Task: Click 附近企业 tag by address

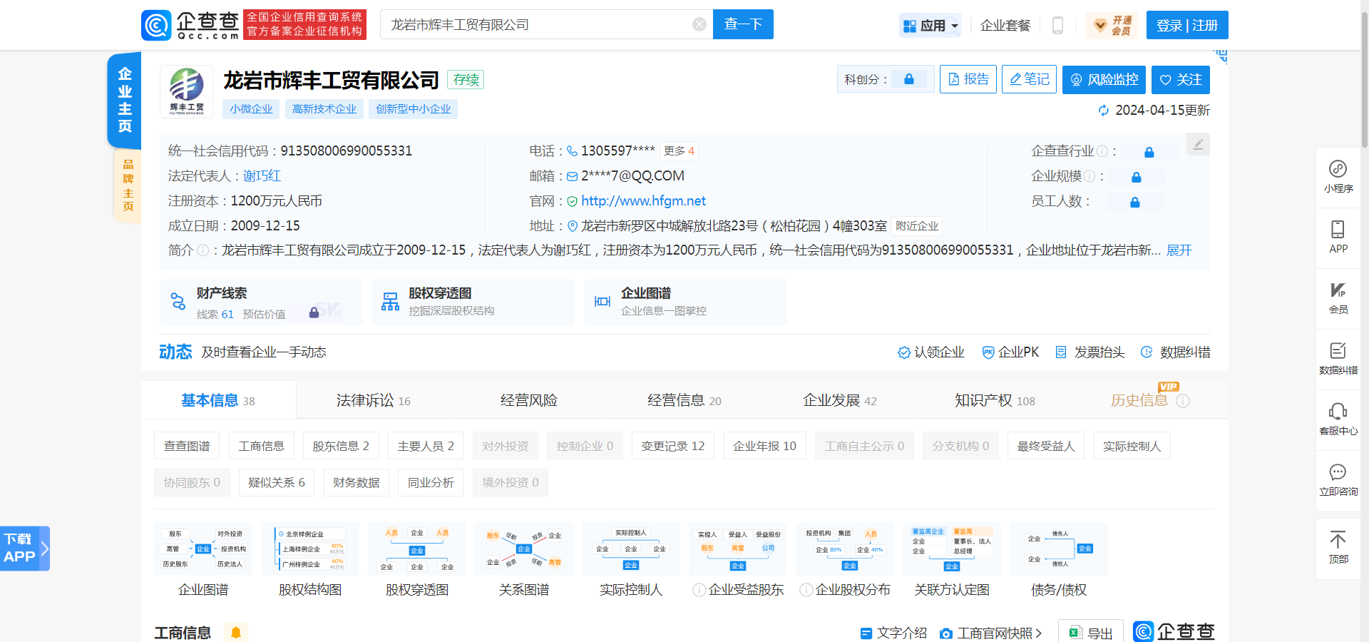Action: click(x=917, y=226)
